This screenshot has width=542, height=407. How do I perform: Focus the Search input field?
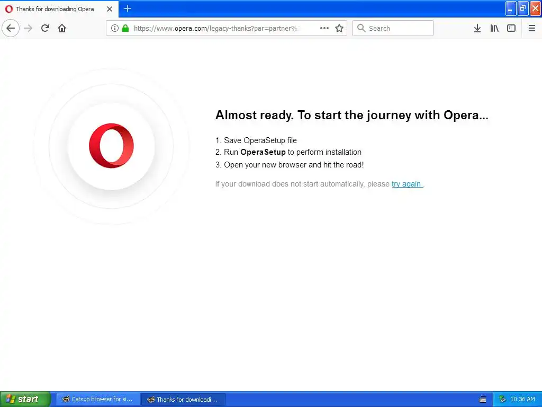click(x=393, y=28)
